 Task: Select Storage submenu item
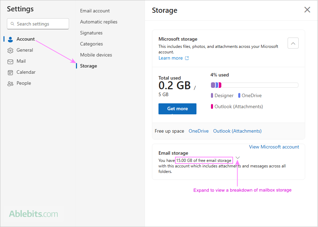coord(88,66)
